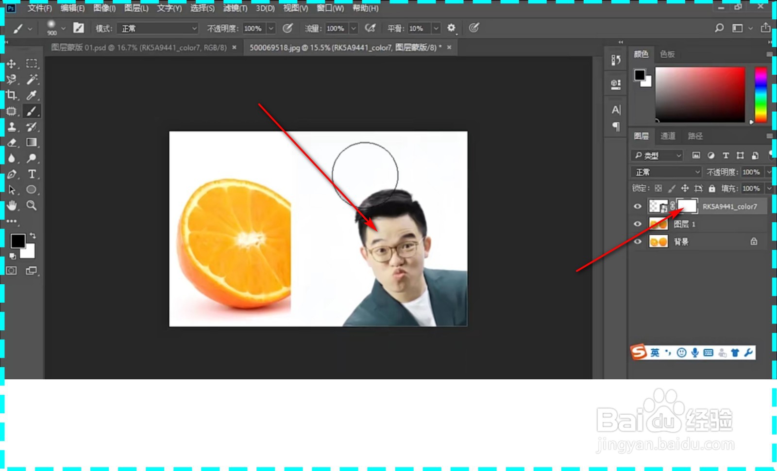Switch to the 路径 tab
The height and width of the screenshot is (471, 777).
click(x=695, y=136)
